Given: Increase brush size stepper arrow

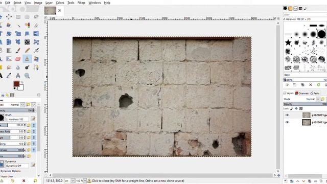Looking at the screenshot, I should [x=25, y=125].
